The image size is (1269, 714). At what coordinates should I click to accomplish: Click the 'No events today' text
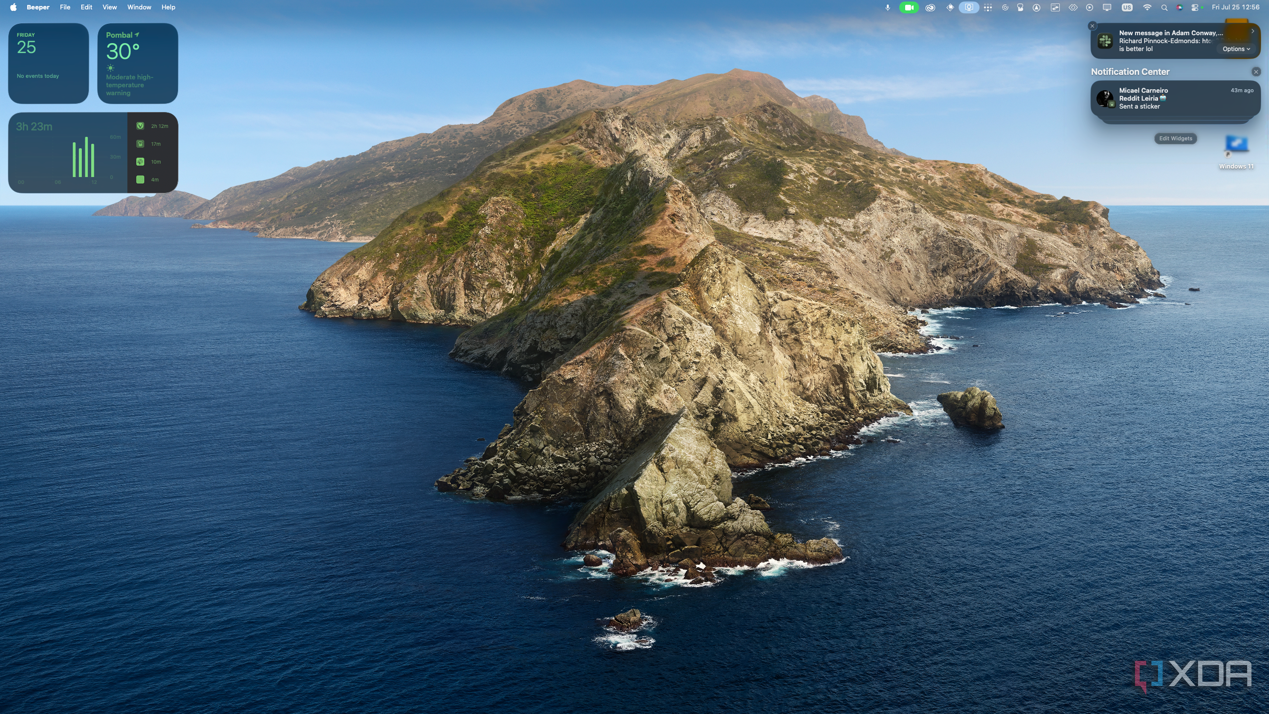(x=38, y=76)
